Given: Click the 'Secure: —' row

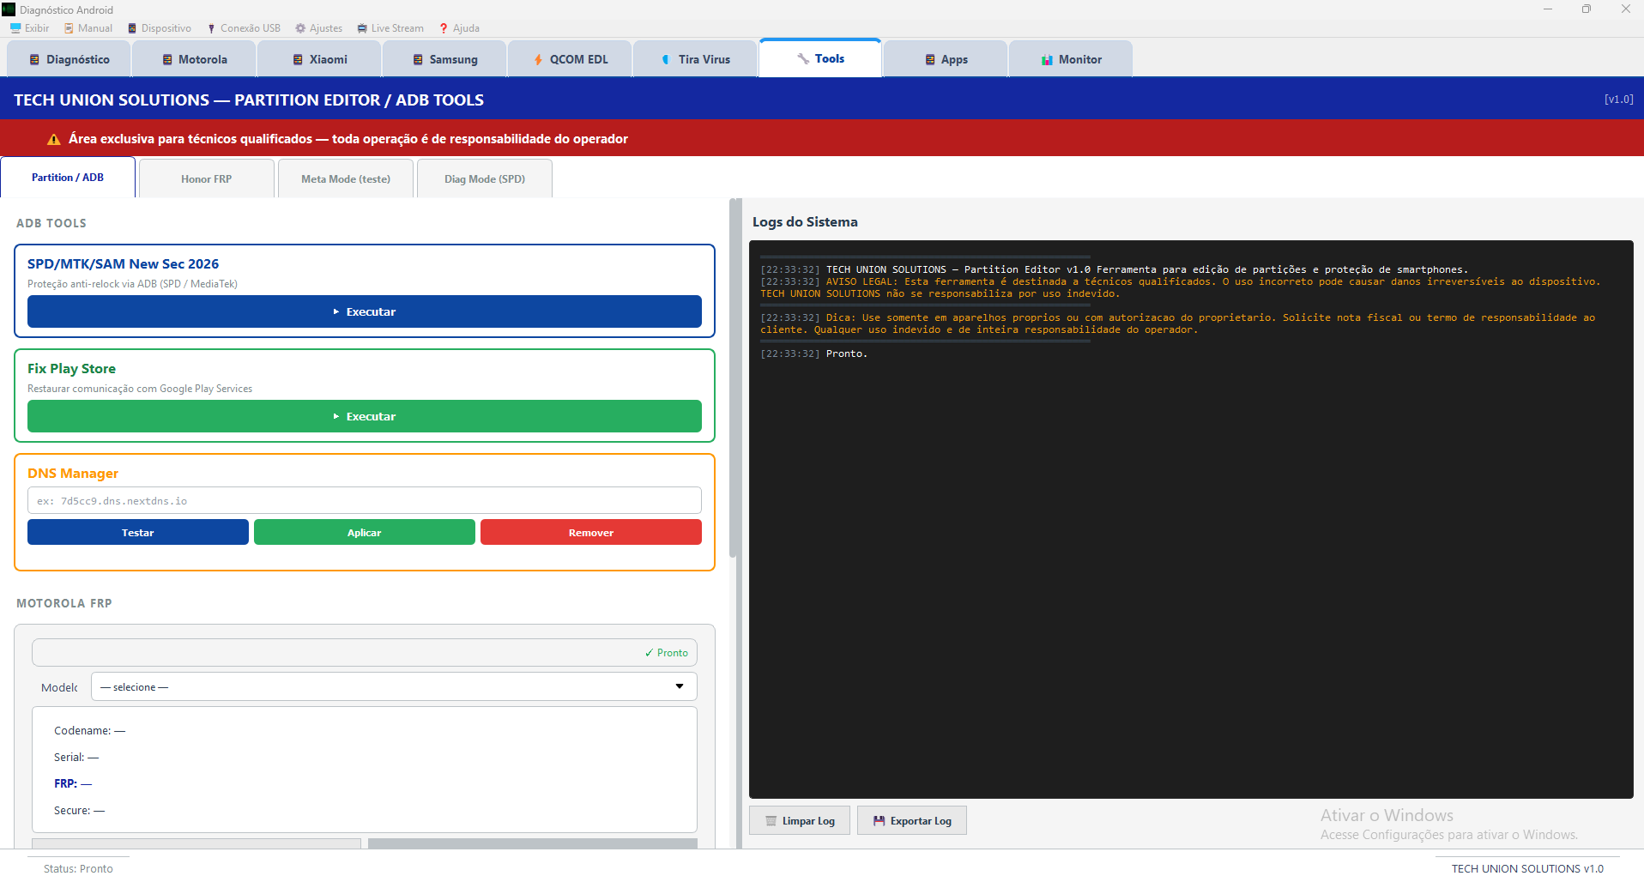Looking at the screenshot, I should tap(80, 810).
